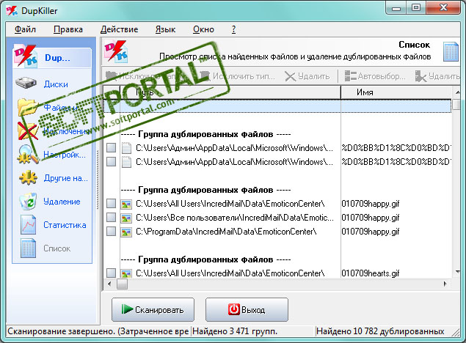Click the horizontal scrollbar left arrow

tap(109, 284)
